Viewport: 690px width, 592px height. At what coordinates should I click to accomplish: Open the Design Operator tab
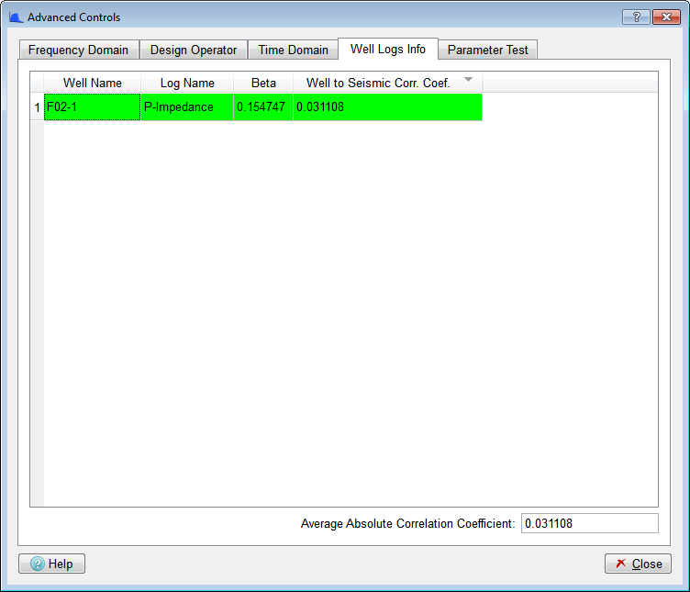pyautogui.click(x=194, y=50)
